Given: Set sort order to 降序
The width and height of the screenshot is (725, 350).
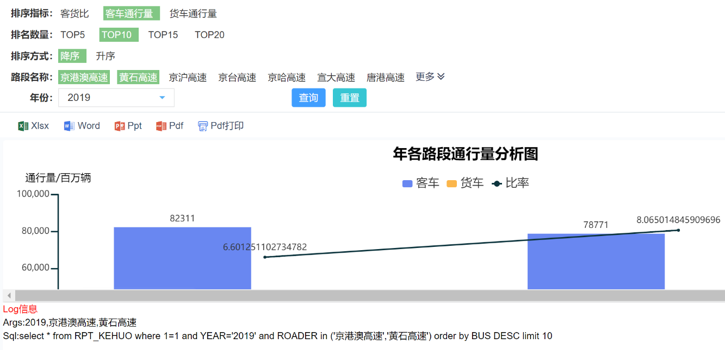Looking at the screenshot, I should coord(72,56).
